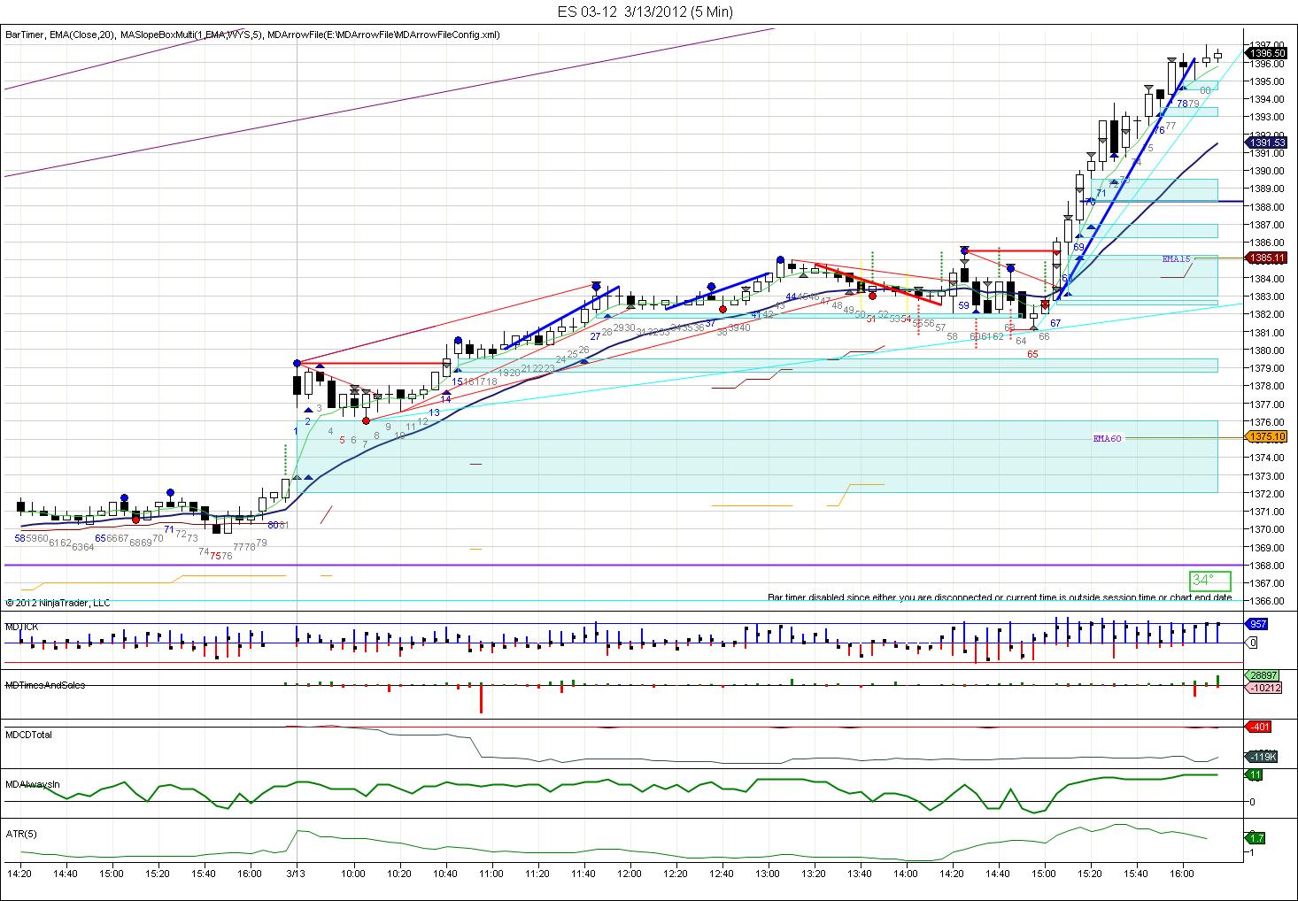
Task: Click the 10:00 time axis label
Action: point(354,873)
